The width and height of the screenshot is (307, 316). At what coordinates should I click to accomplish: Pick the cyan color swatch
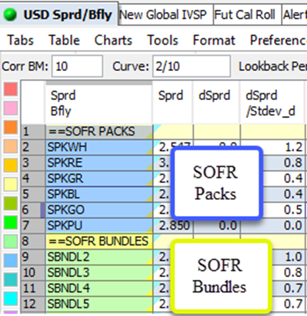(x=11, y=298)
